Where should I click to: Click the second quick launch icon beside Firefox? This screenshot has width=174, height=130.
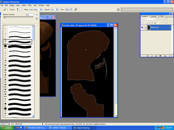tap(21, 128)
